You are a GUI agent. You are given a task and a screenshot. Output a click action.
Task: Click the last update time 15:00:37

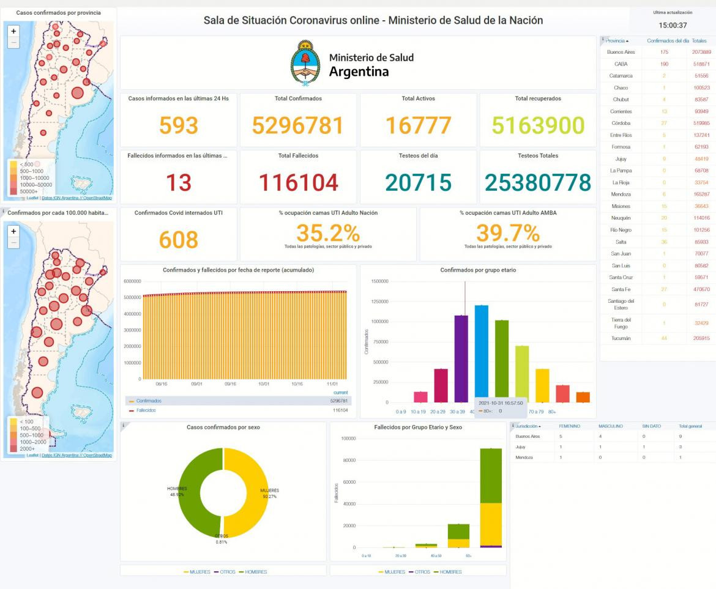[x=673, y=26]
